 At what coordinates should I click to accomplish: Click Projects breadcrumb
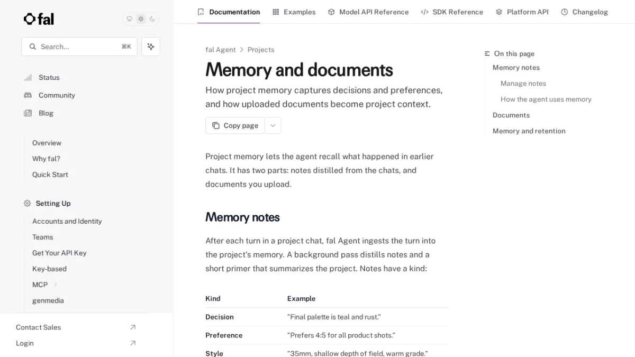tap(261, 50)
